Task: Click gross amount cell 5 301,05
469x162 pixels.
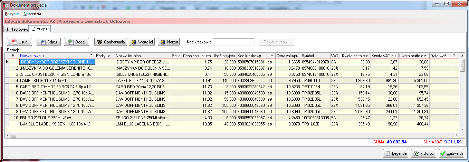Action: [414, 81]
